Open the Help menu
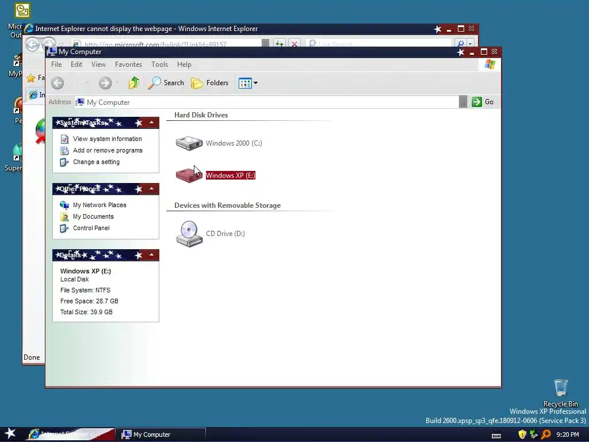The height and width of the screenshot is (442, 589). (184, 64)
